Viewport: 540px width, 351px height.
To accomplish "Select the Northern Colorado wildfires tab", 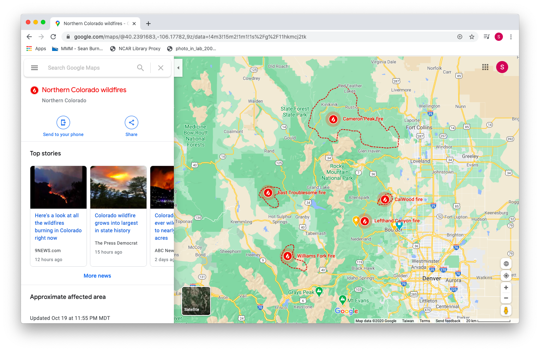I will 95,23.
